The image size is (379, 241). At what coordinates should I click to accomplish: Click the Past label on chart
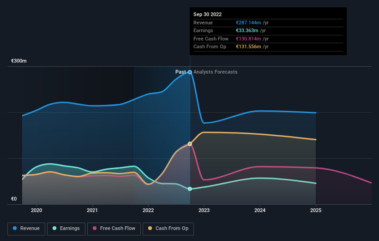(x=180, y=72)
